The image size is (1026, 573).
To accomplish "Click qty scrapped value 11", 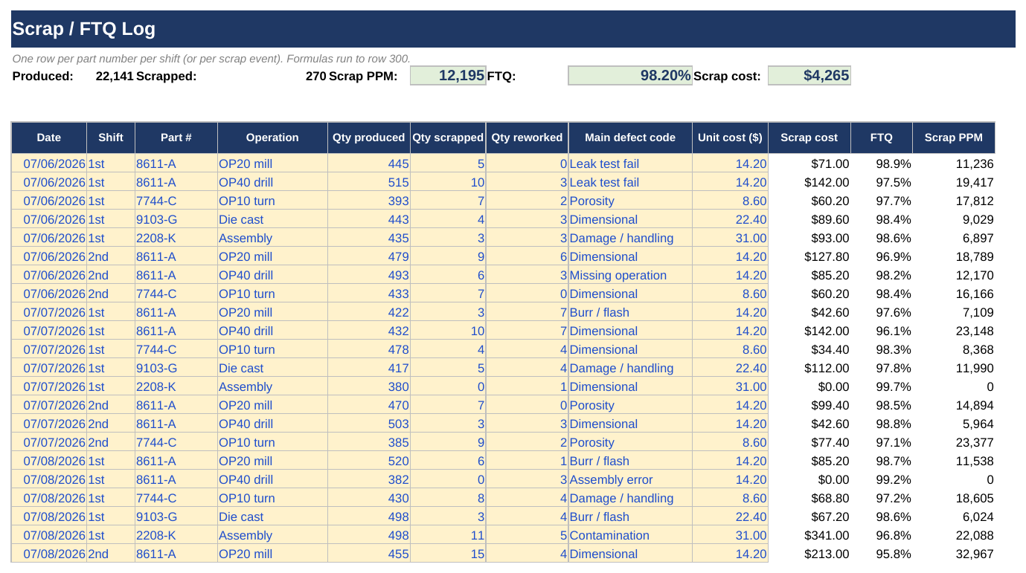I will [448, 535].
